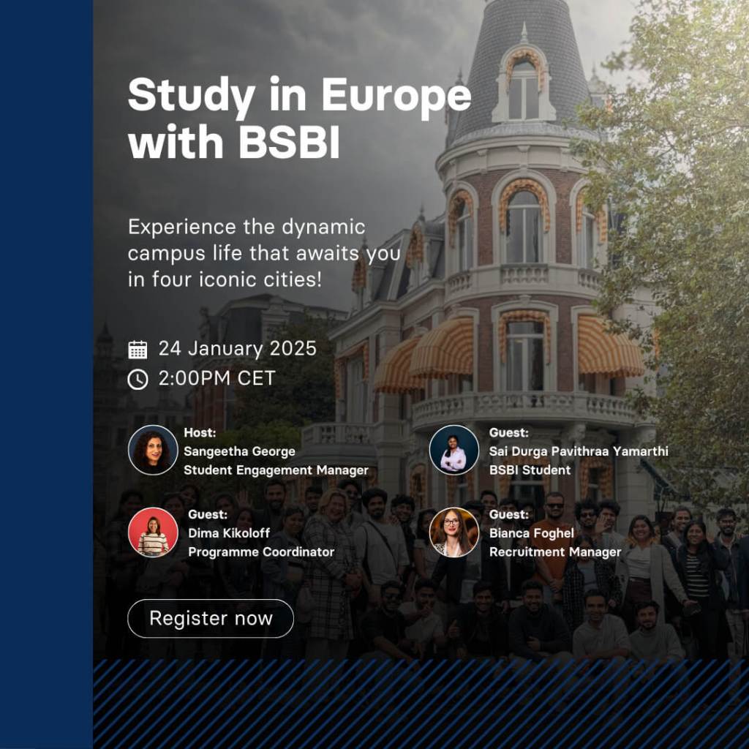Click the label 'BSBI Student'
This screenshot has width=749, height=749.
[530, 470]
